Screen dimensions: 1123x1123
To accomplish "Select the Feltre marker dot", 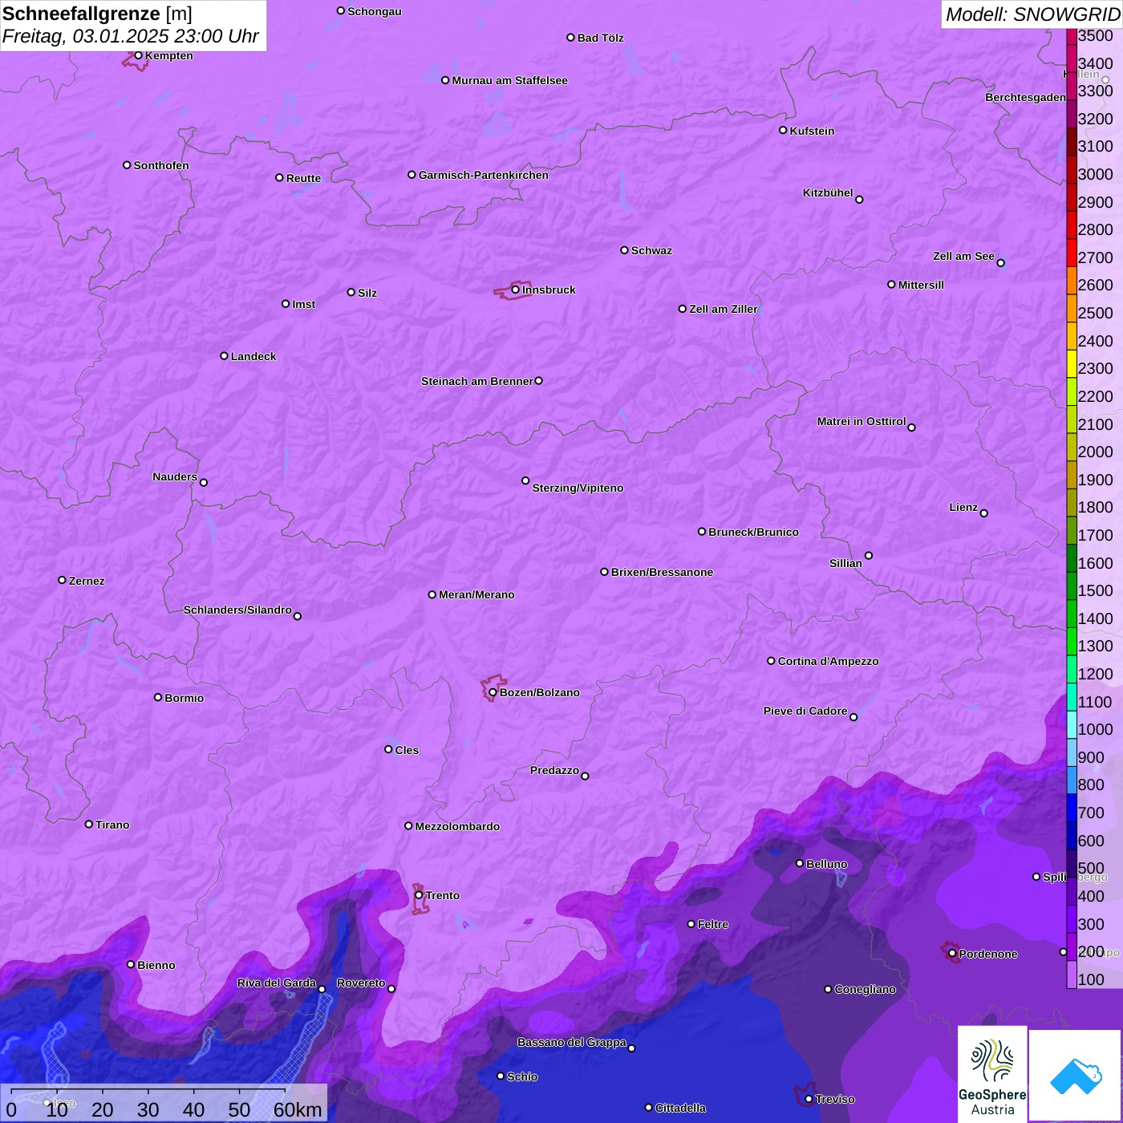I will pyautogui.click(x=691, y=924).
